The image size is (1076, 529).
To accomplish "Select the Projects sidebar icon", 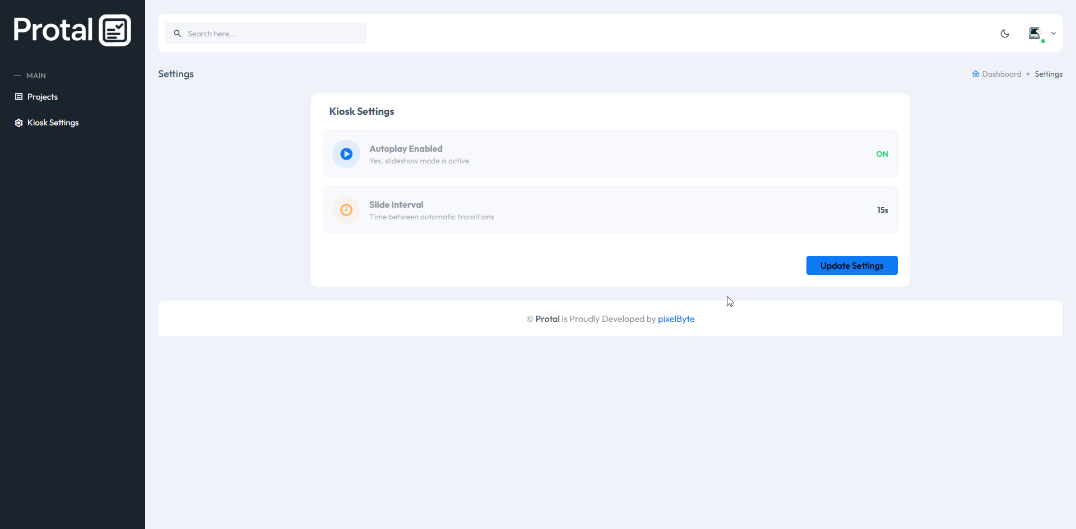I will tap(18, 96).
